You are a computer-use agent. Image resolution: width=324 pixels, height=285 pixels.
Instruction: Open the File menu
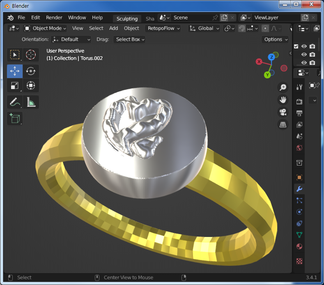click(21, 18)
